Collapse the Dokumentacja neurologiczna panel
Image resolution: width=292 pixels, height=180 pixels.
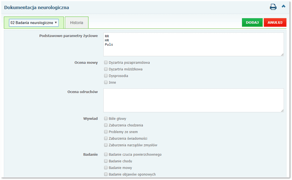point(284,7)
